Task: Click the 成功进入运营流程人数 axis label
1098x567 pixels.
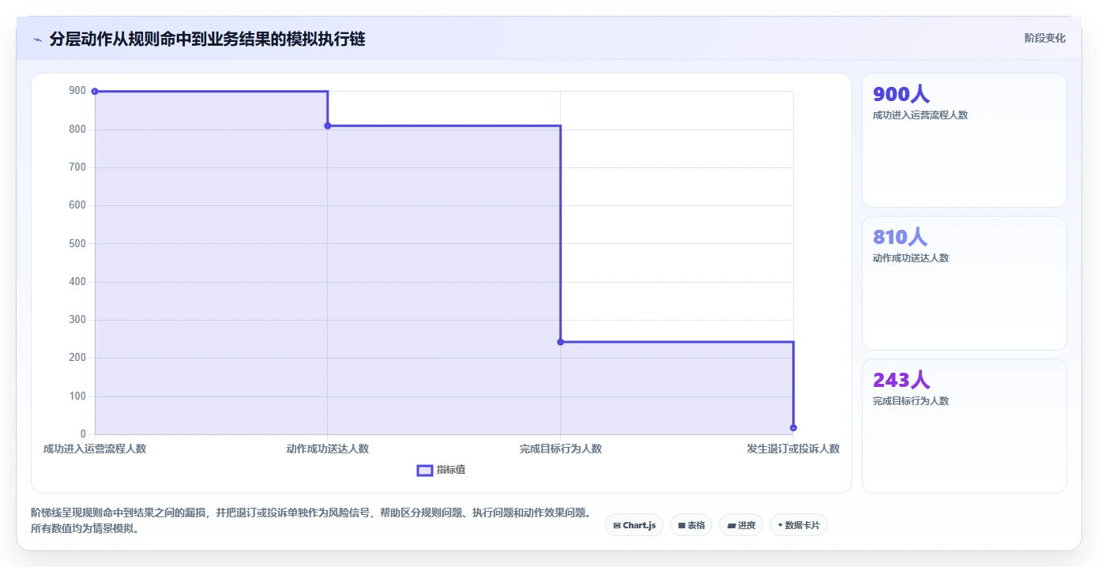Action: click(x=95, y=449)
